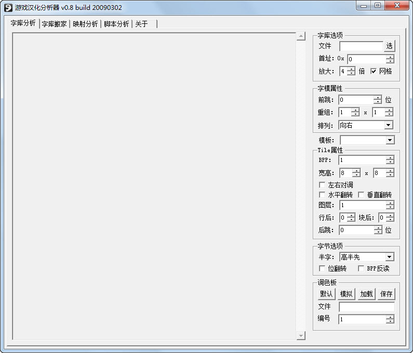Screen dimensions: 413x353
Task: Decrease the palette 编号 number
Action: coord(390,321)
